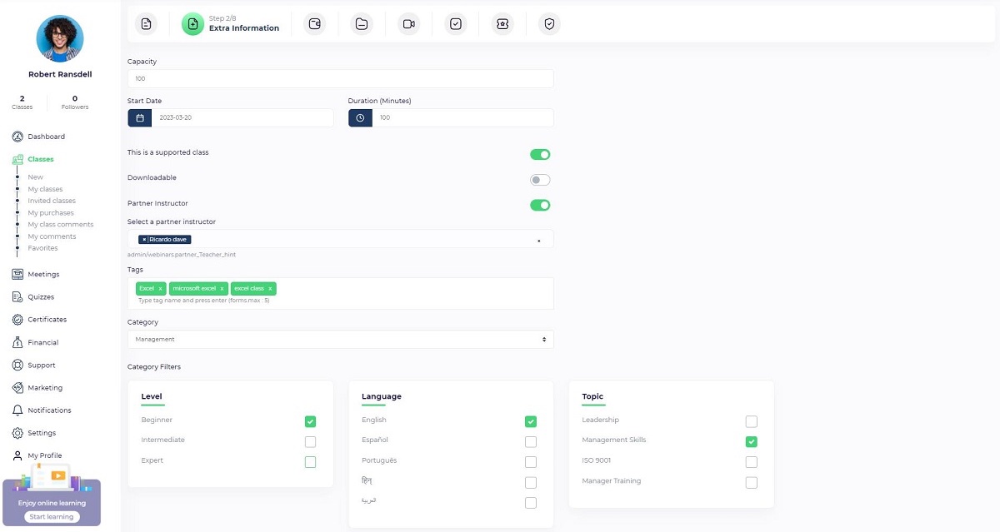Open the folder content step icon

[361, 24]
